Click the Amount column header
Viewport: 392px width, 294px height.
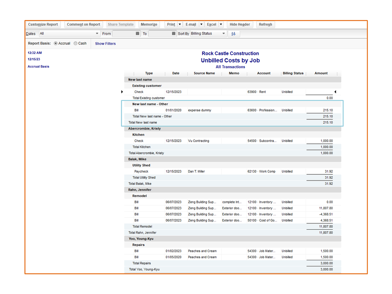[x=321, y=73]
